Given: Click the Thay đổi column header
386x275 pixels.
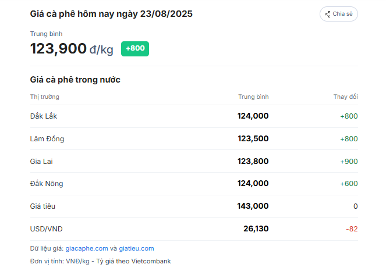Looking at the screenshot, I should tap(346, 97).
